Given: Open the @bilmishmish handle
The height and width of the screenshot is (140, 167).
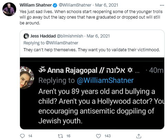Looking at the screenshot, I should [x=70, y=36].
